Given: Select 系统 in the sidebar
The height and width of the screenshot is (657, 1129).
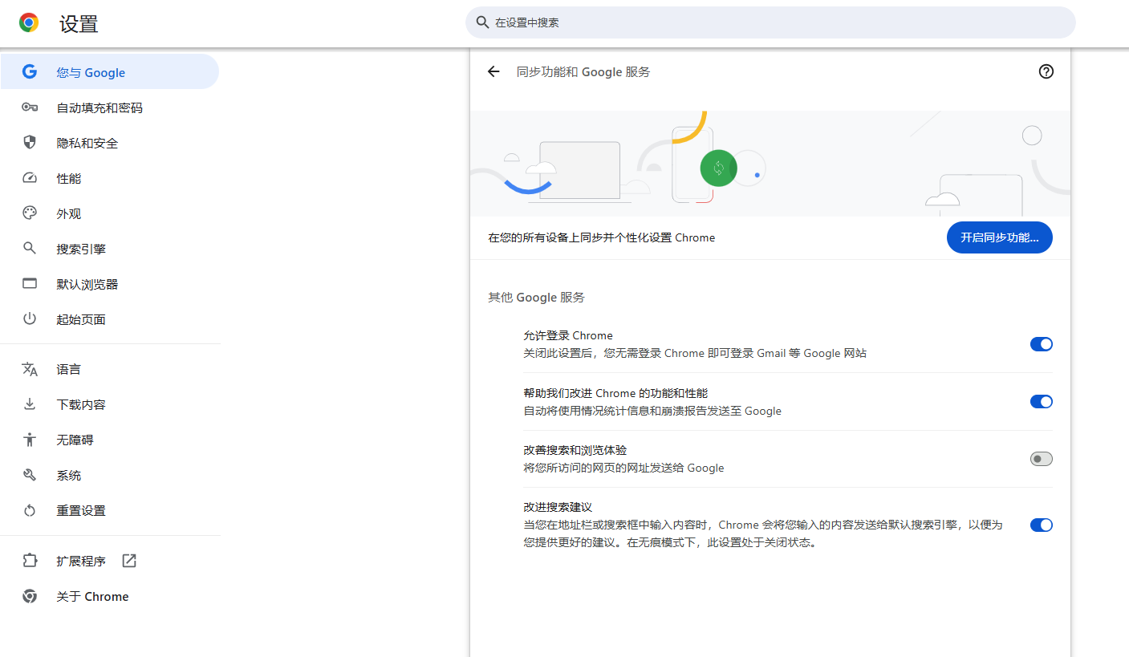Looking at the screenshot, I should (110, 475).
